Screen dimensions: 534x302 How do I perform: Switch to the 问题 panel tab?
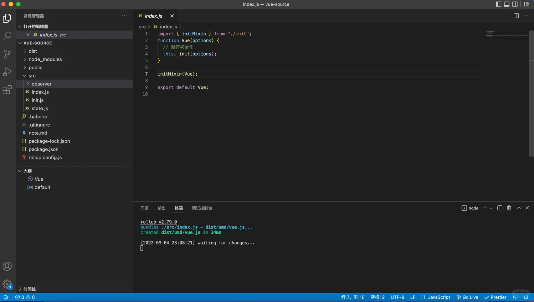click(144, 208)
